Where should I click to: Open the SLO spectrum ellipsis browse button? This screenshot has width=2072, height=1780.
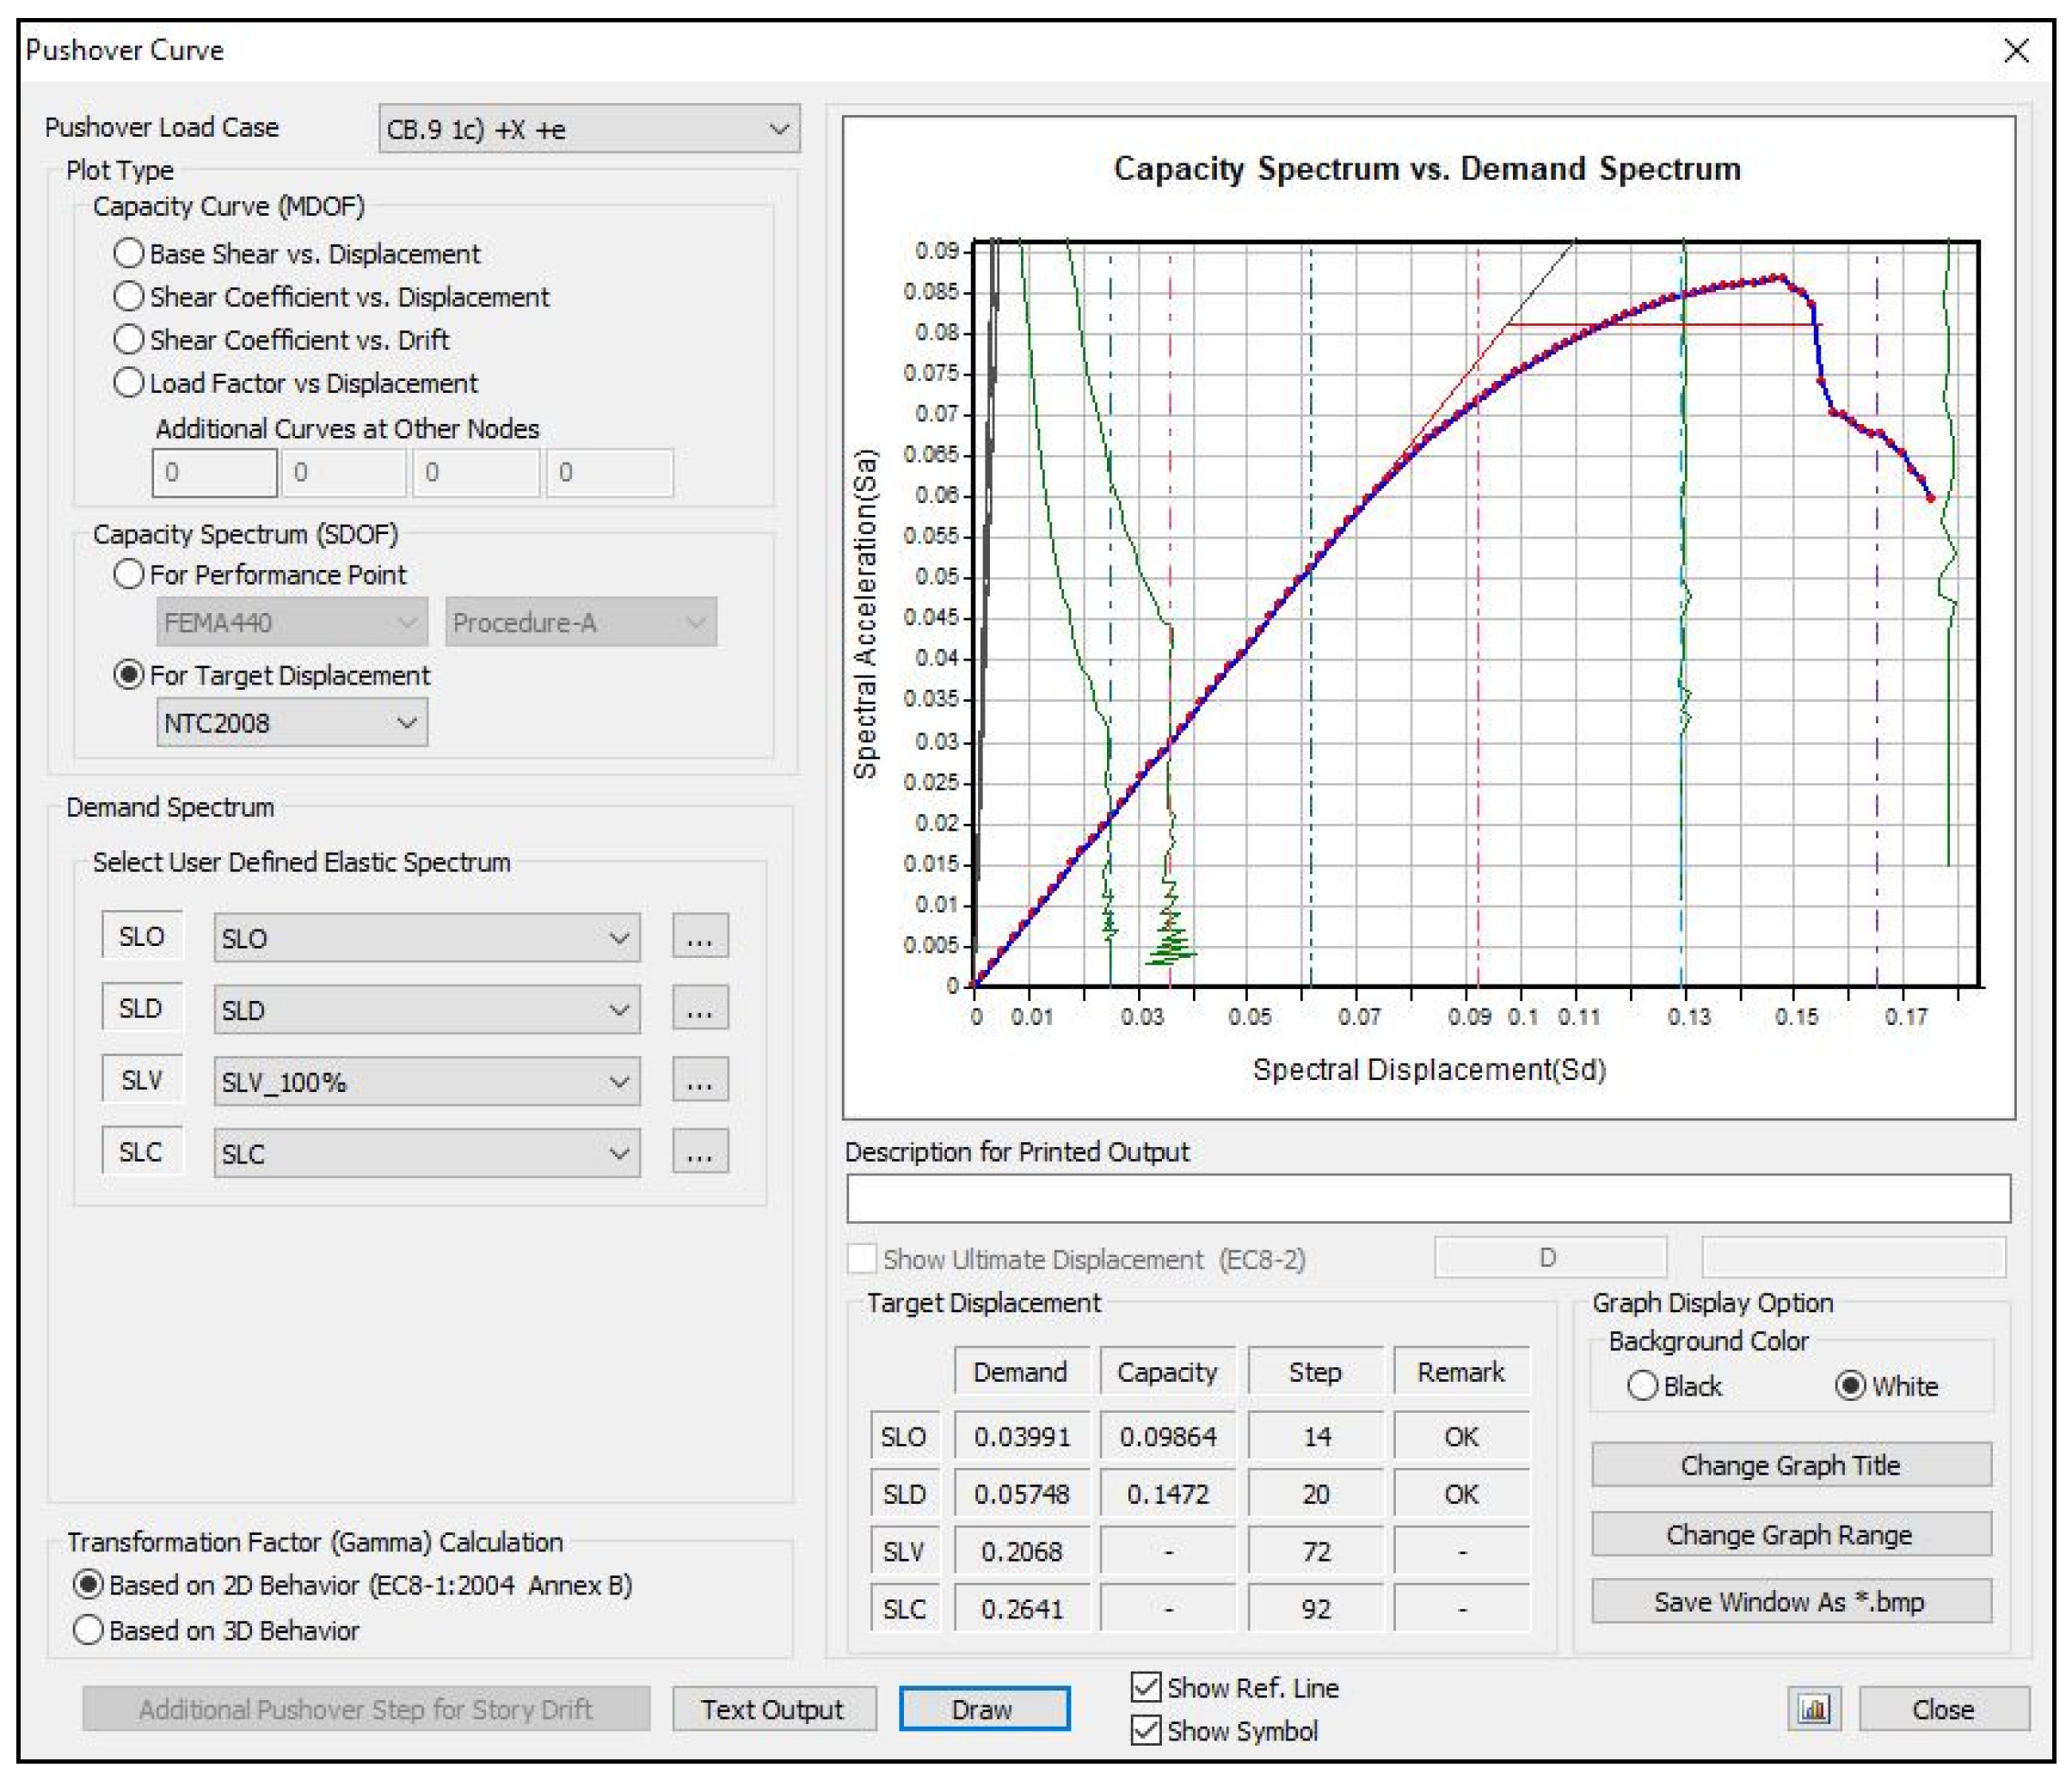(699, 937)
